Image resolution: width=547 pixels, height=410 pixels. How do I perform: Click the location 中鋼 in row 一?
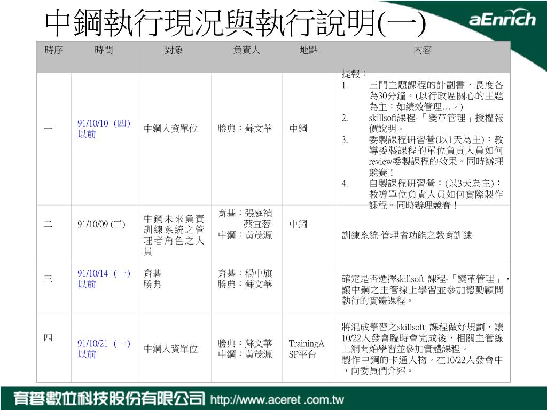pos(298,129)
